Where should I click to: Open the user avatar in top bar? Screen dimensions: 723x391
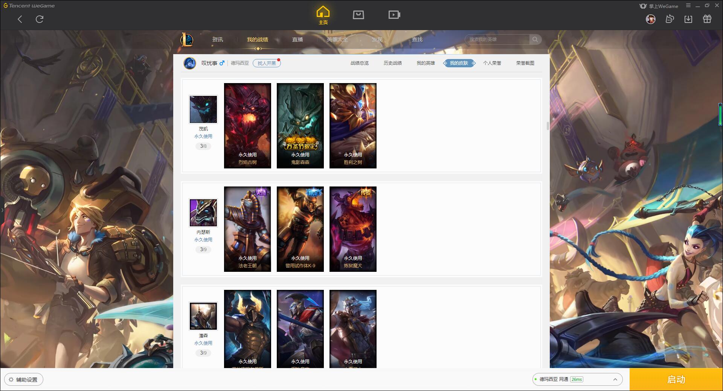650,19
